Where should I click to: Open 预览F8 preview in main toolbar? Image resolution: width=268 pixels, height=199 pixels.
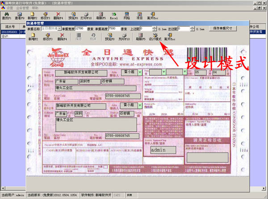coord(73,16)
